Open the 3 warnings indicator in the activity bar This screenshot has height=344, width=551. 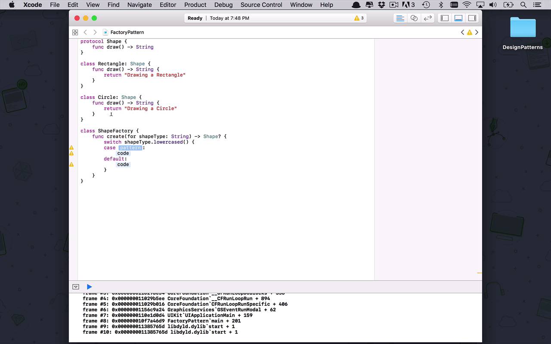pyautogui.click(x=359, y=18)
